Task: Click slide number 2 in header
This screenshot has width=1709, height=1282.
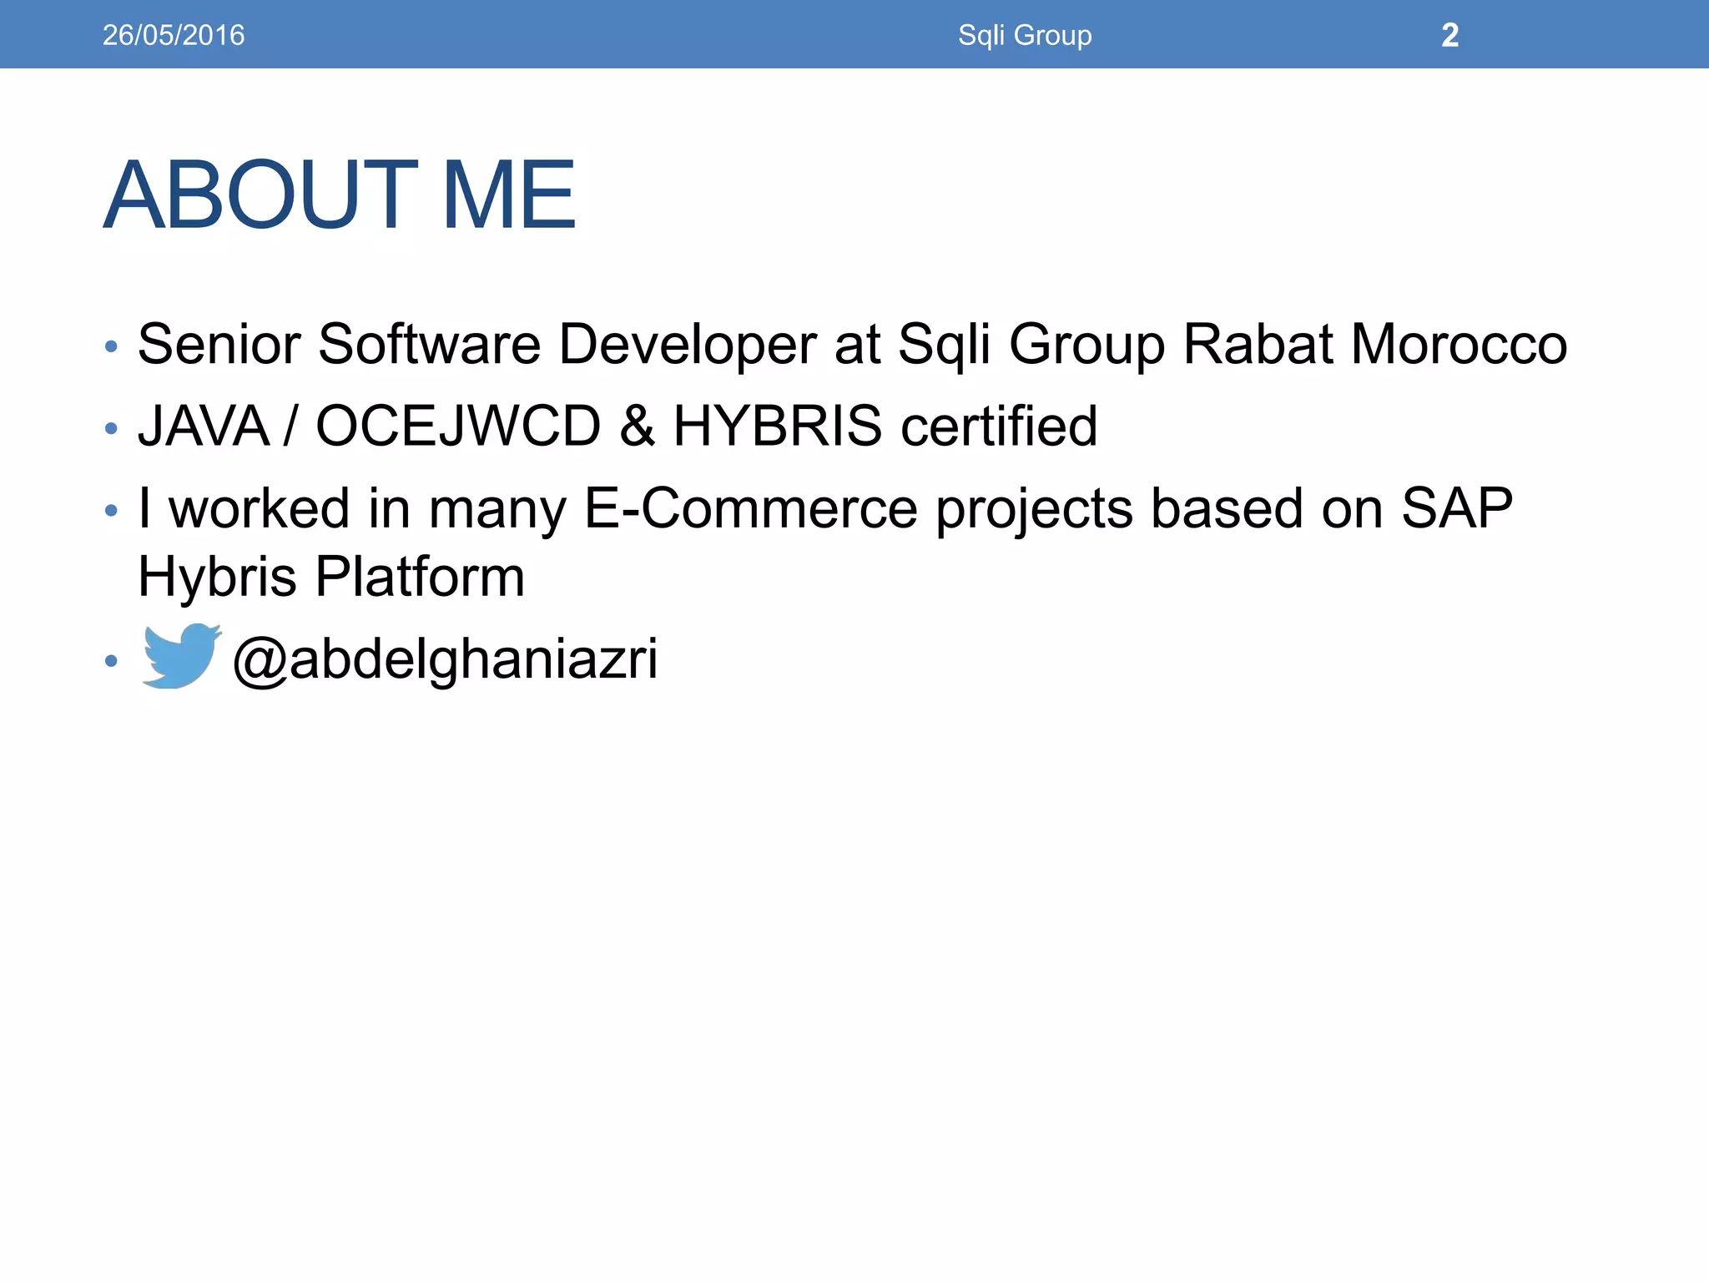Action: (x=1449, y=35)
